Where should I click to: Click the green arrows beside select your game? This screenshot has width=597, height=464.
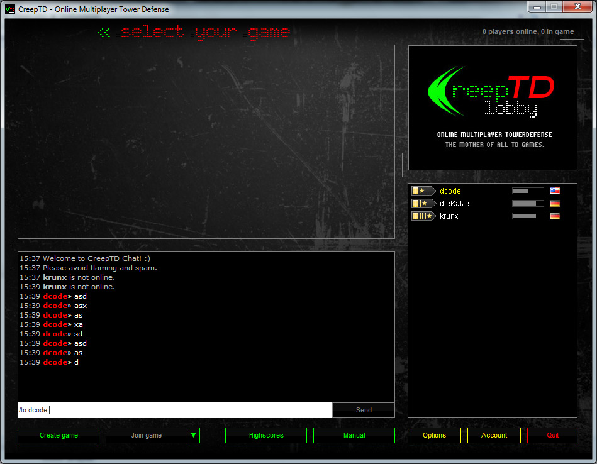point(104,32)
